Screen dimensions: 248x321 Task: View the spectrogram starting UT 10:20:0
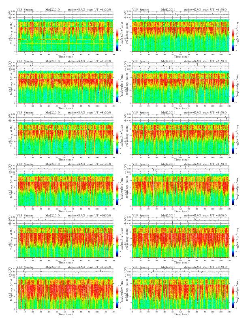click(65, 242)
